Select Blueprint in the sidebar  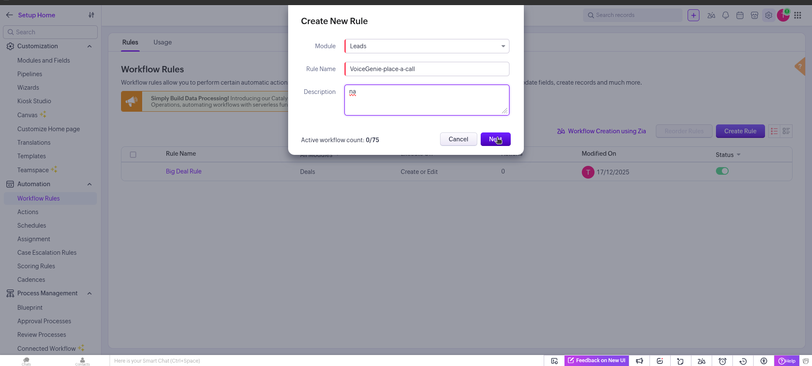(x=30, y=308)
